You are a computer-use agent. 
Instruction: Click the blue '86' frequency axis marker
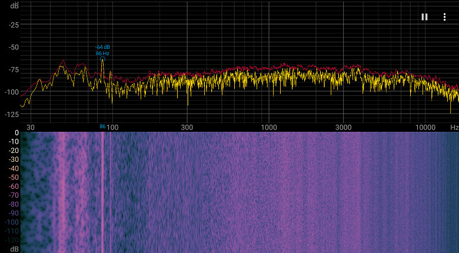point(102,126)
